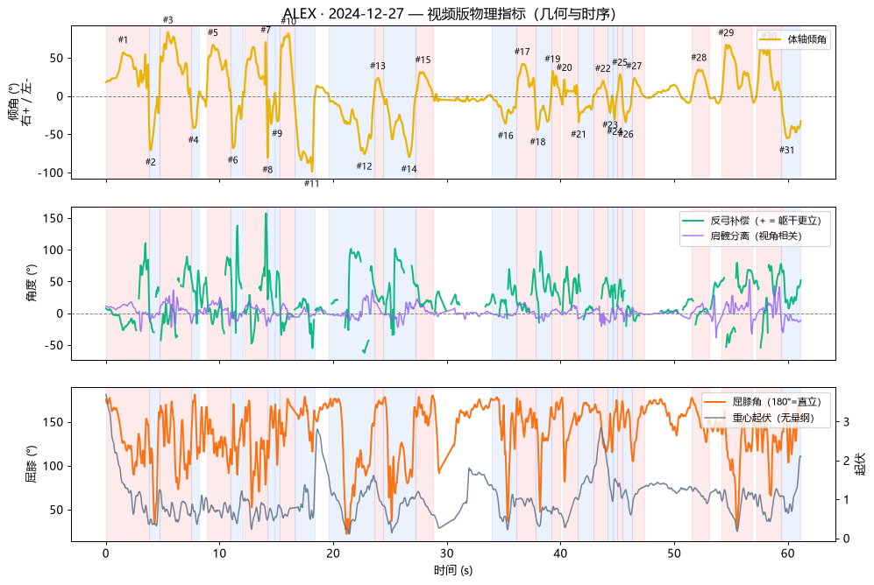This screenshot has width=874, height=585.
Task: Click the #14 trough annotation
Action: pos(409,169)
